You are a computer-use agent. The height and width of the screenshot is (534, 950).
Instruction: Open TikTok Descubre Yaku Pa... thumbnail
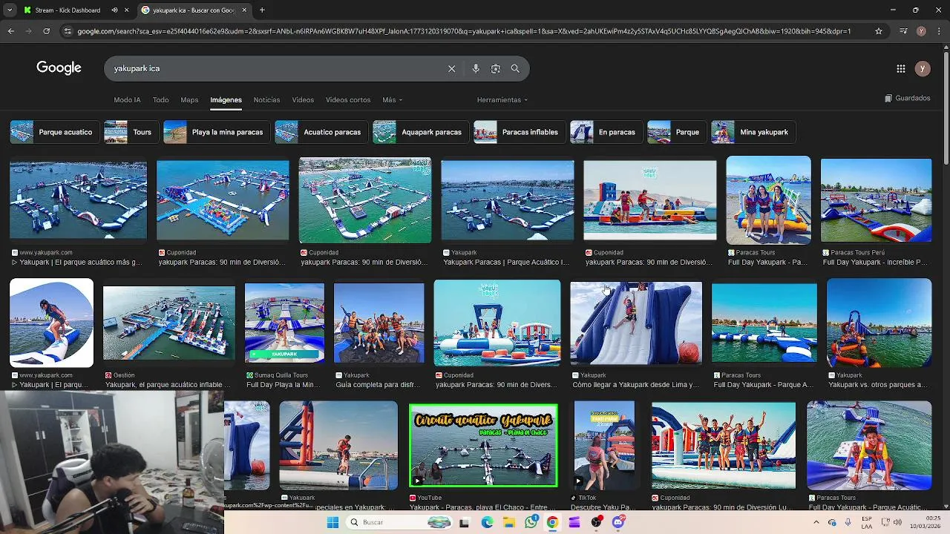coord(604,445)
